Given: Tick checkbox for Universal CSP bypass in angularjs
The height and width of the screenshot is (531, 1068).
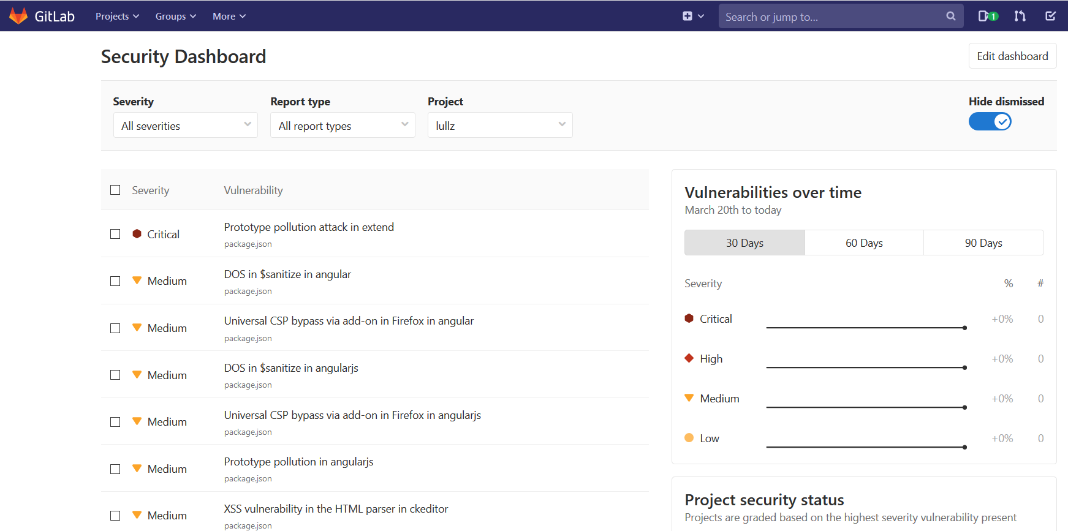Looking at the screenshot, I should (115, 422).
